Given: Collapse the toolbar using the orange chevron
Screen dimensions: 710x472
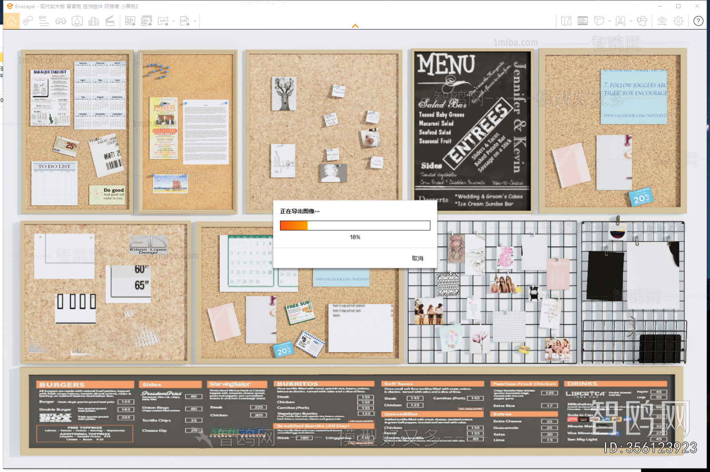Looking at the screenshot, I should tap(355, 26).
